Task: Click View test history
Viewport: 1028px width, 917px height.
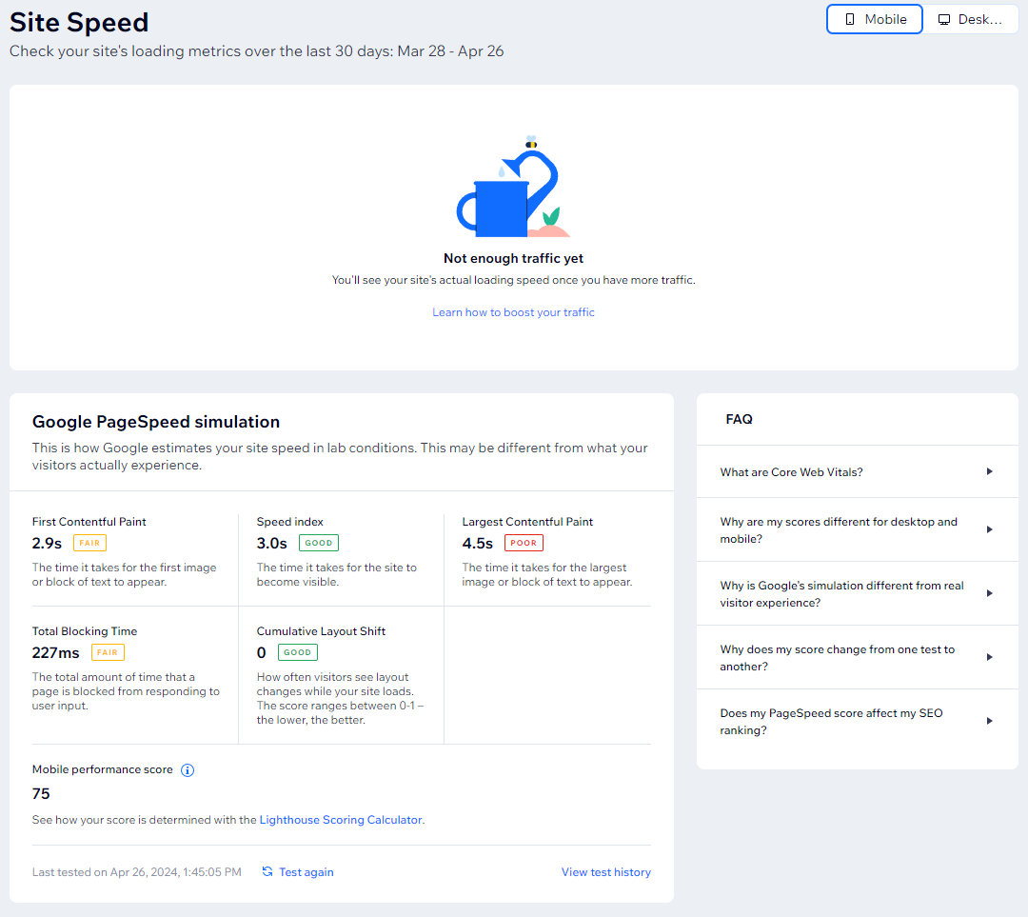Action: 605,871
